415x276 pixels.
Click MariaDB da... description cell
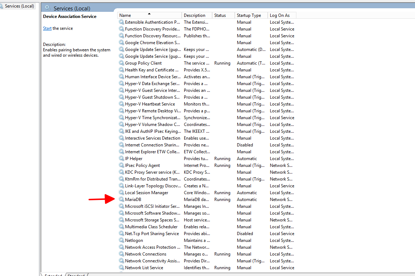[x=196, y=200]
